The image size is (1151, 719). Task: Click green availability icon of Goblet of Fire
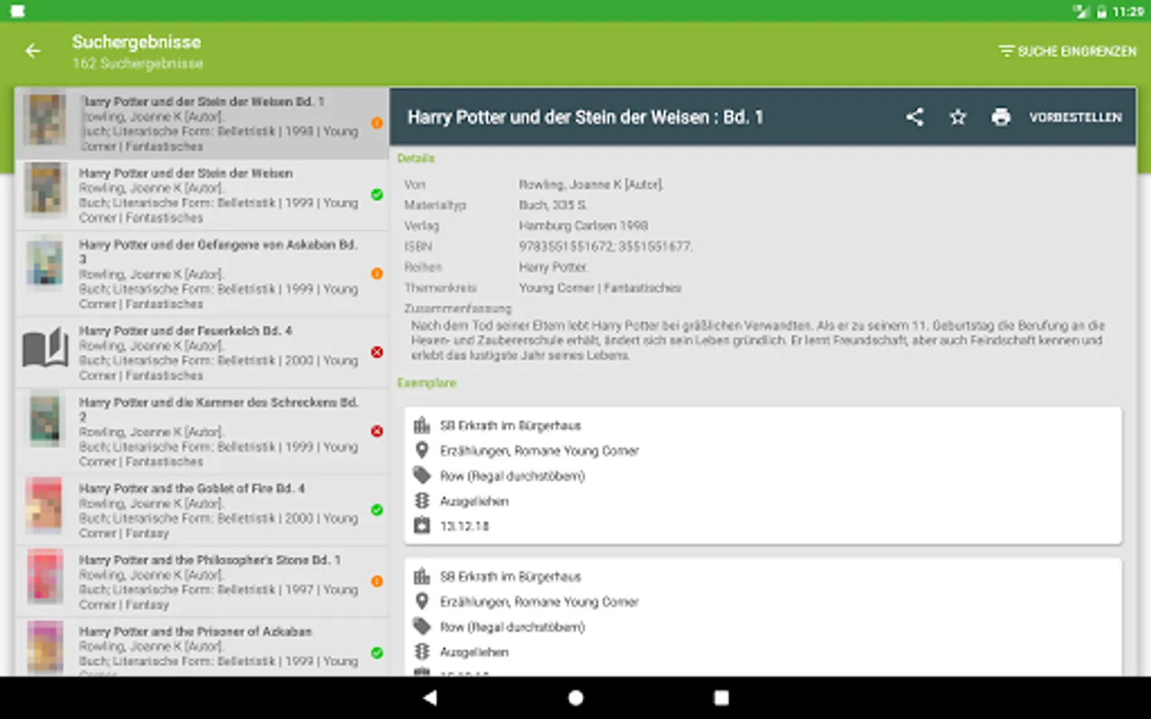pos(376,510)
